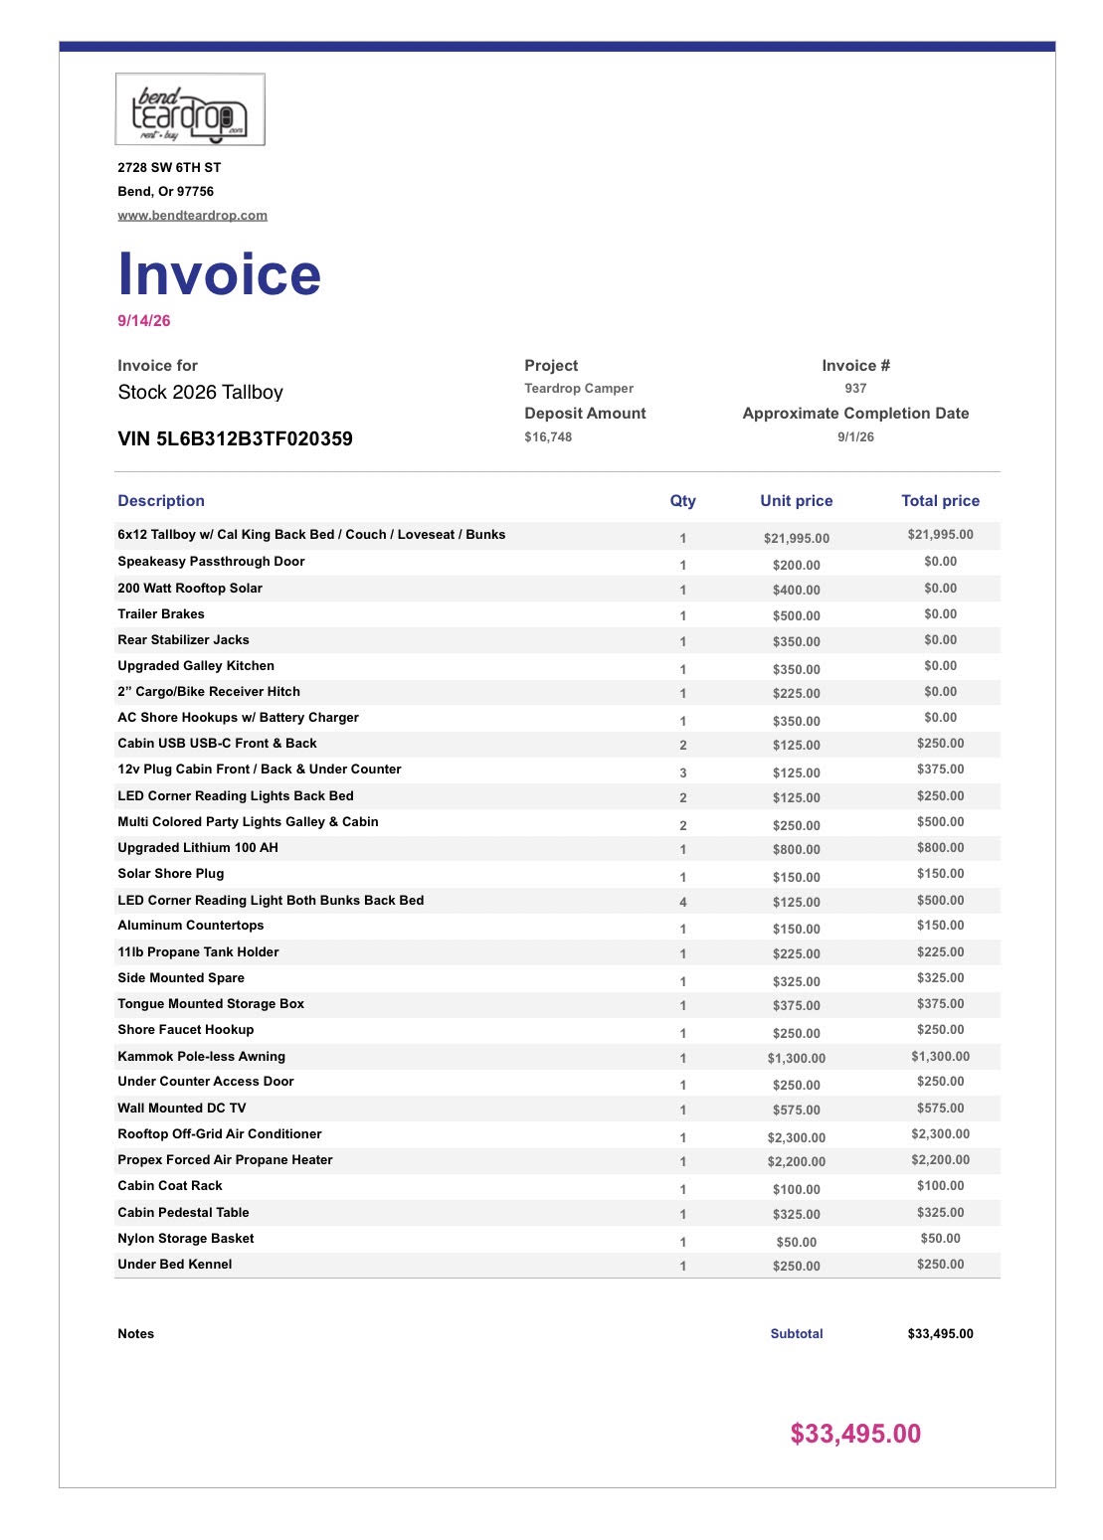The image size is (1103, 1540).
Task: Click the "Rear Stabilizer Jacks" description
Action: click(183, 639)
